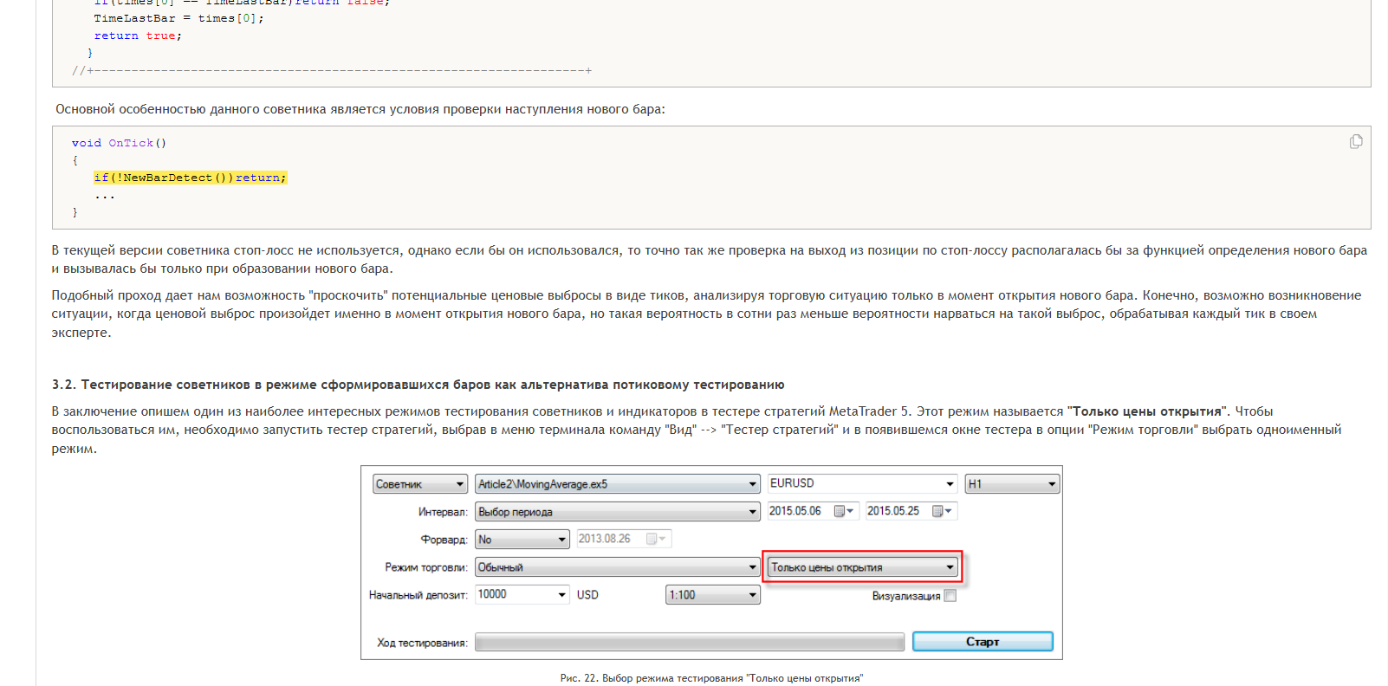This screenshot has height=686, width=1388.
Task: Click the 10000 initial deposit field
Action: [x=522, y=594]
